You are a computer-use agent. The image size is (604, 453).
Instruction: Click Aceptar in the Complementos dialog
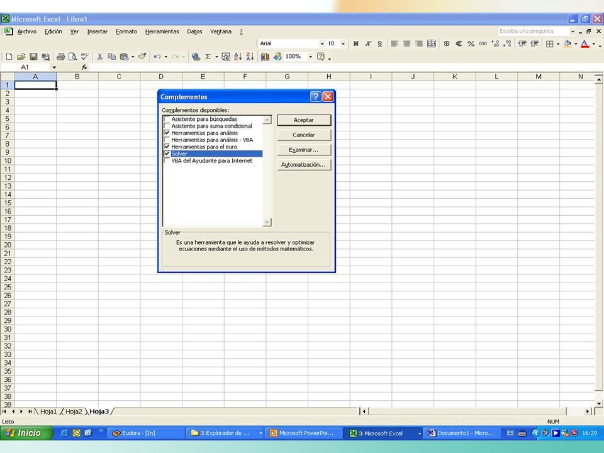[x=304, y=120]
